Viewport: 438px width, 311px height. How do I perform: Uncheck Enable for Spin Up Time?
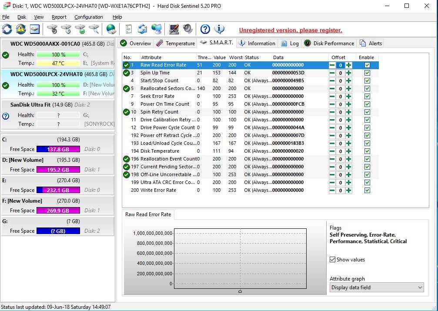coord(367,73)
